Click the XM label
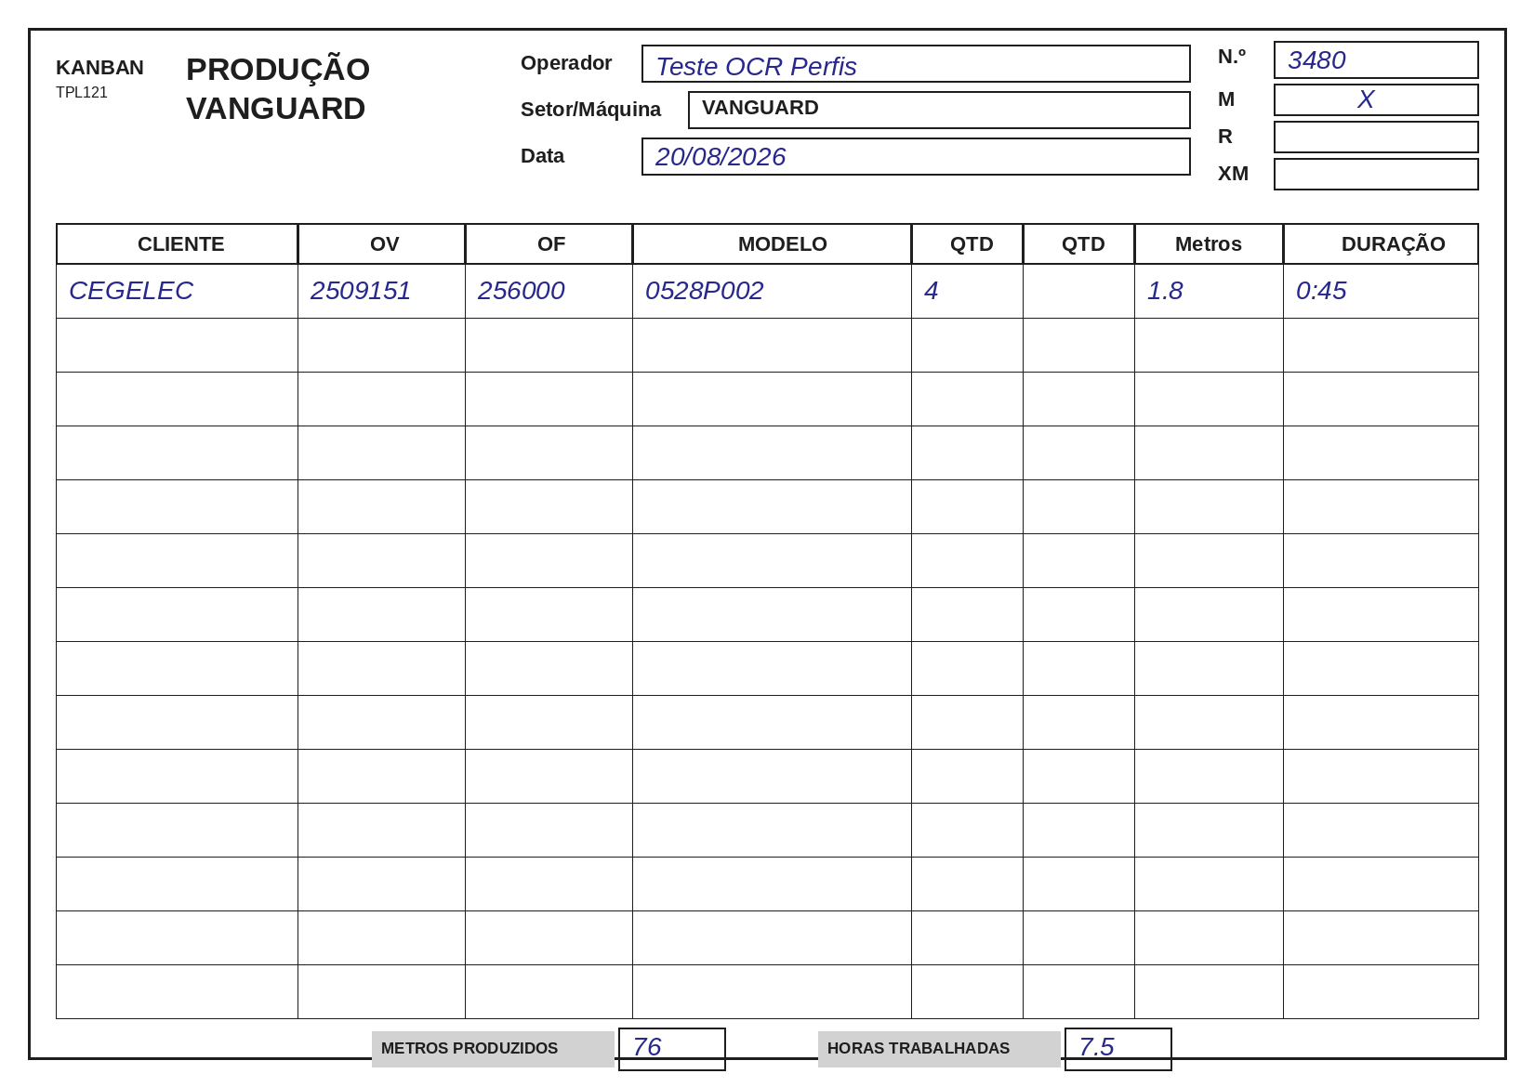The height and width of the screenshot is (1087, 1534). point(1233,174)
